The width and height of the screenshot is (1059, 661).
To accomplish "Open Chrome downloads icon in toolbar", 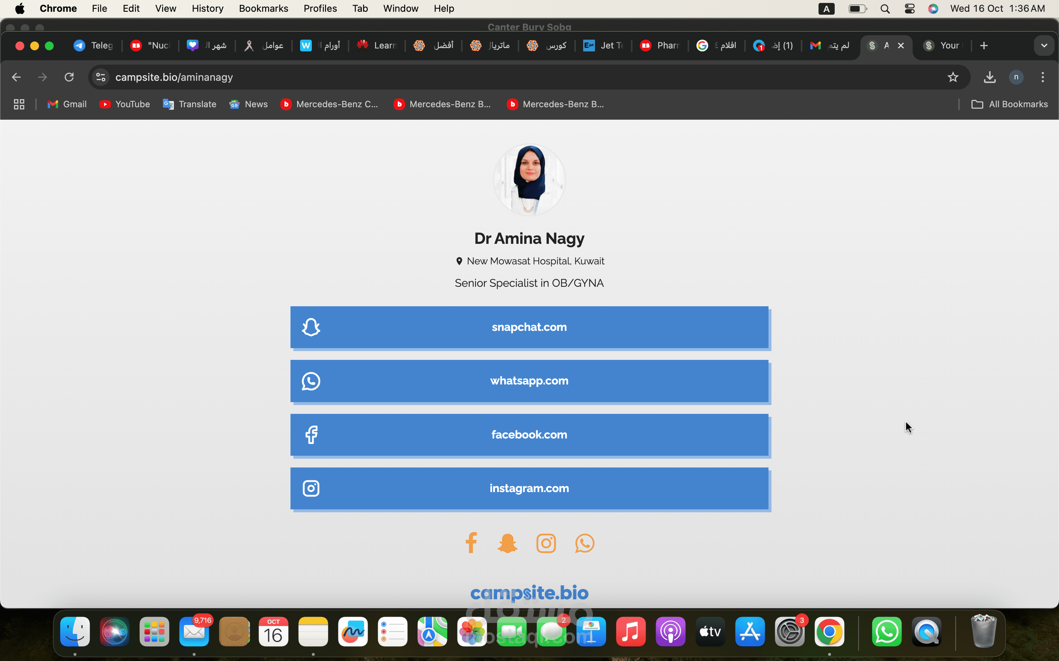I will 990,77.
